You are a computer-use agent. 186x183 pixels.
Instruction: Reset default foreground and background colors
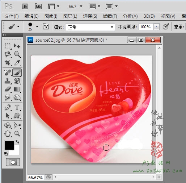5,154
